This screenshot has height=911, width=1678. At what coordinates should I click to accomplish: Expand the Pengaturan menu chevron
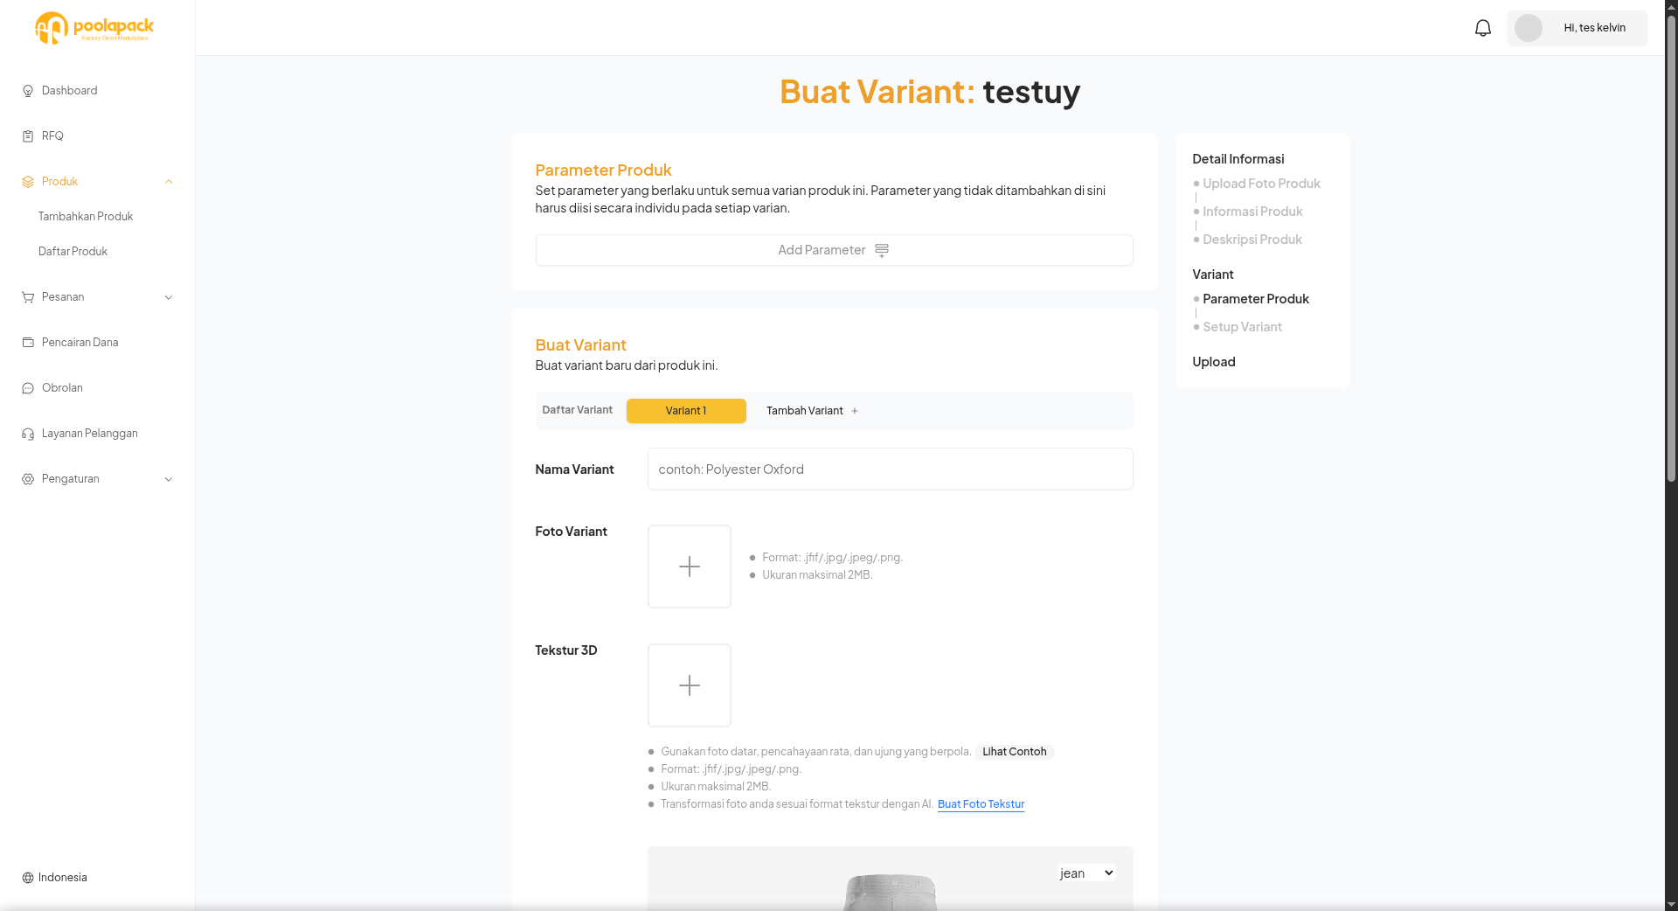point(169,479)
